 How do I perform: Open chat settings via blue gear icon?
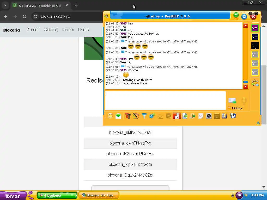point(152,116)
